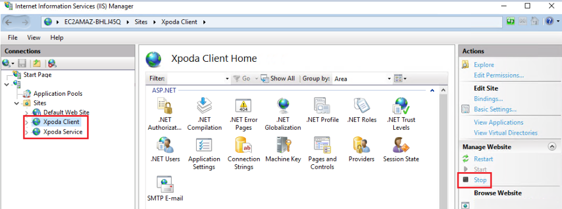Collapse the Manage Website section

552,147
